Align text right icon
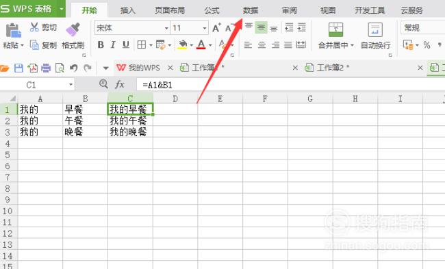 point(275,45)
